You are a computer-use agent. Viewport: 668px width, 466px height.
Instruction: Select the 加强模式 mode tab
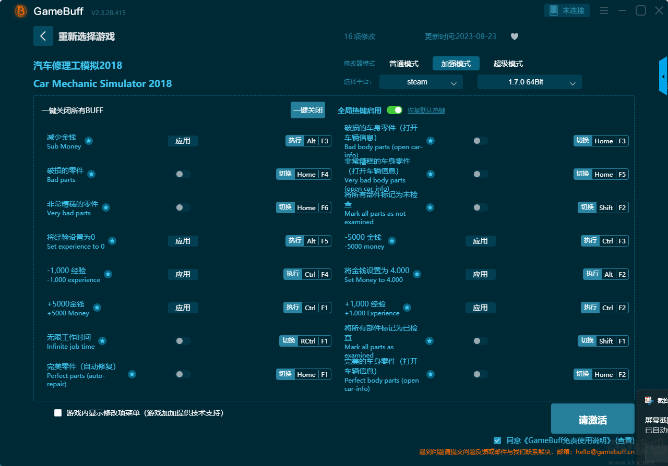click(456, 64)
